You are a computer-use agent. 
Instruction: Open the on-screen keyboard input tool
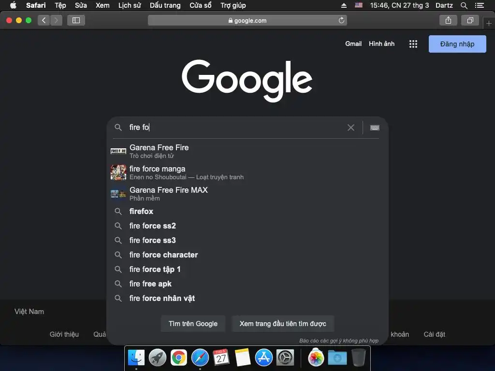click(375, 128)
